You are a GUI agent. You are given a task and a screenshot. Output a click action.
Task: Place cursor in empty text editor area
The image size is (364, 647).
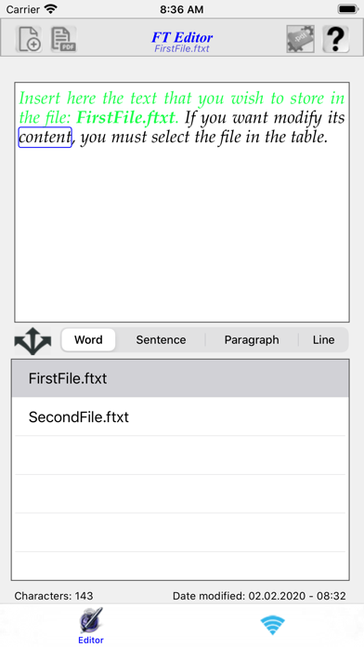pos(182,233)
